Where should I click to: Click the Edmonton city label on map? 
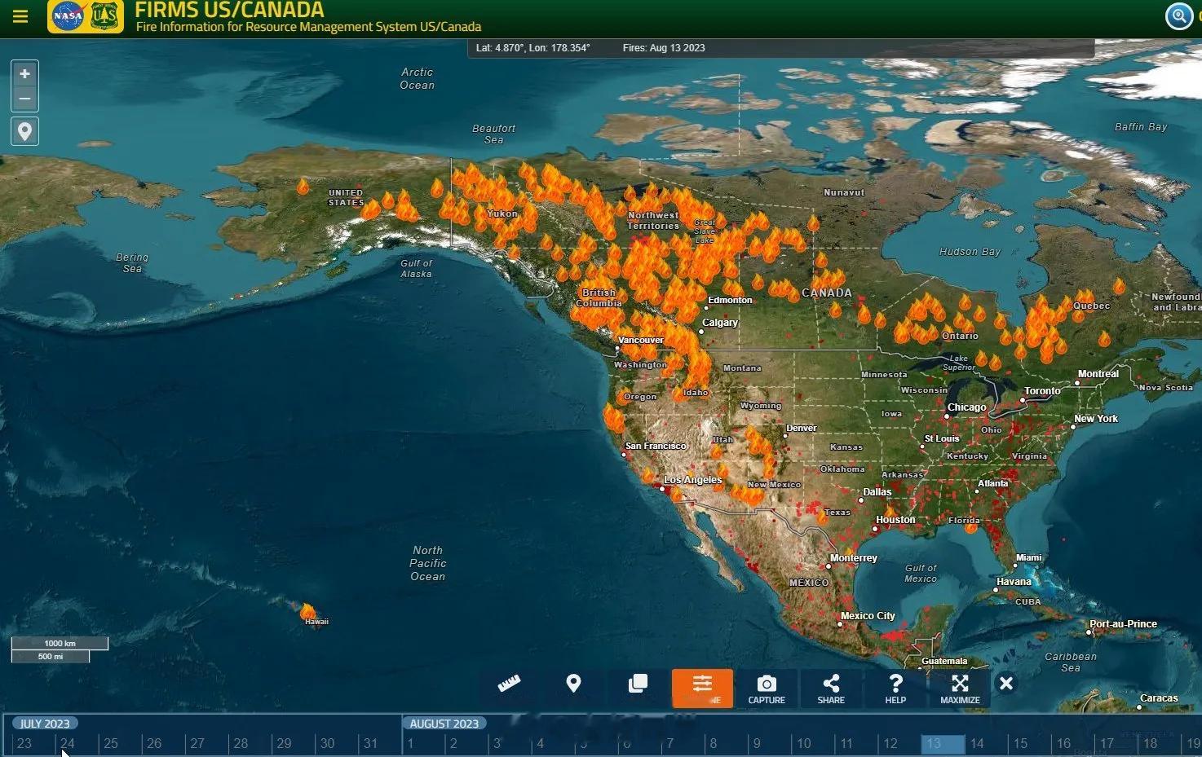click(x=730, y=300)
